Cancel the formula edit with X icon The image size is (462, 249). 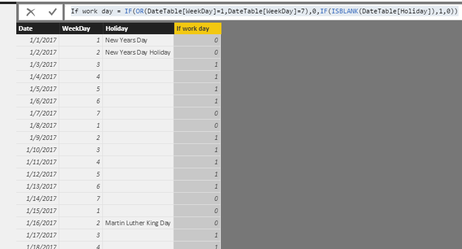pos(31,12)
